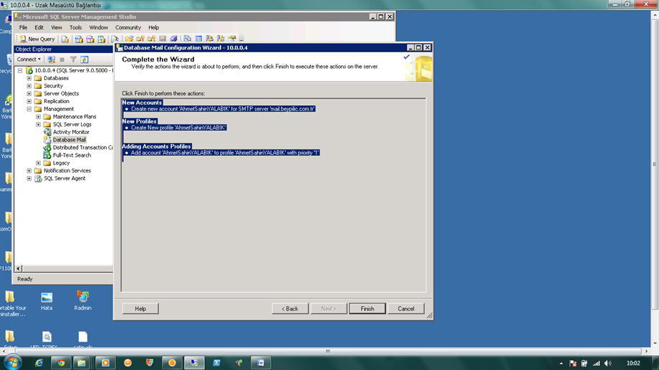Viewport: 659px width, 370px height.
Task: Click the Properties Window toolbar icon
Action: (x=232, y=39)
